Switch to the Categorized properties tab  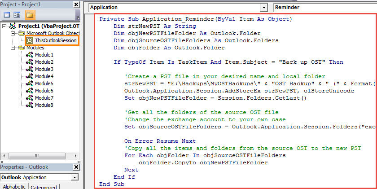[x=44, y=187]
